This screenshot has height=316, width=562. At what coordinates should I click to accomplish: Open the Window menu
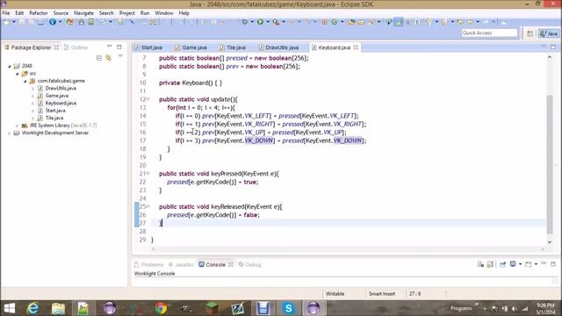point(164,13)
